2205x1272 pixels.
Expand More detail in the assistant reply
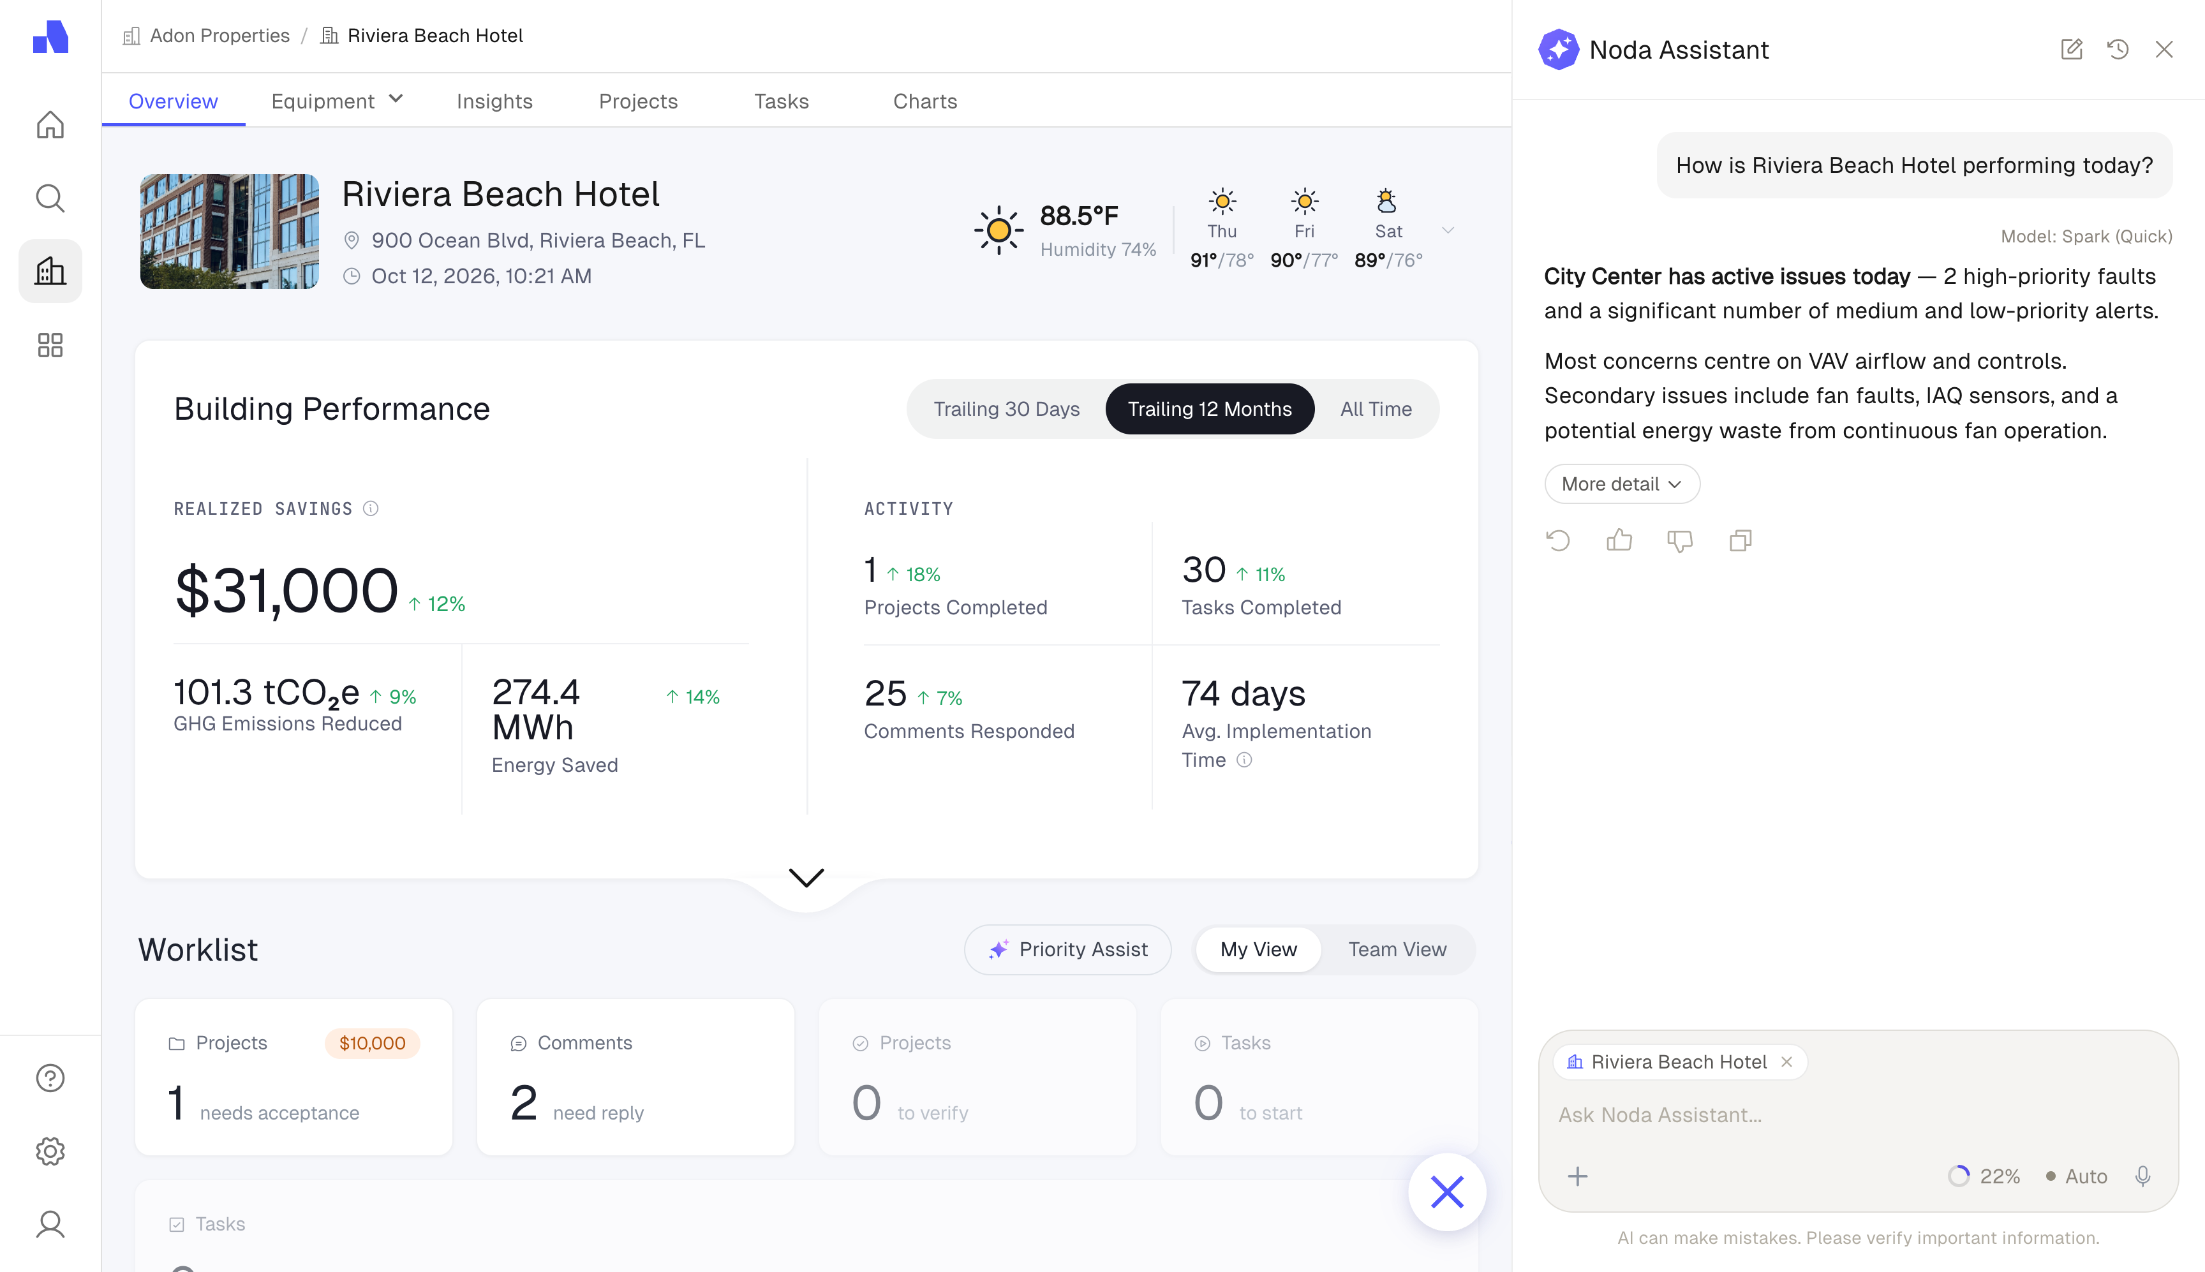click(x=1621, y=484)
